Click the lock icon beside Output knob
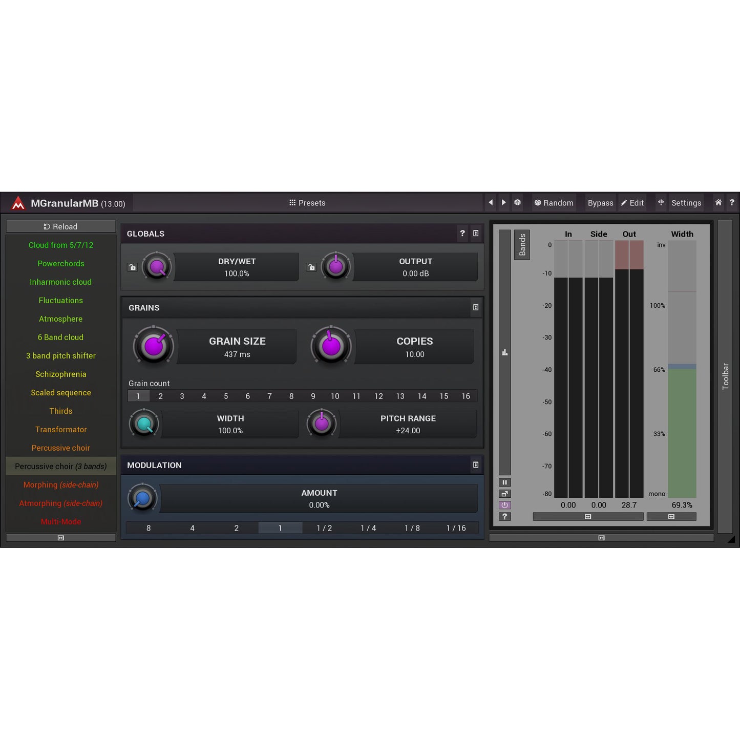The image size is (740, 740). [x=311, y=267]
